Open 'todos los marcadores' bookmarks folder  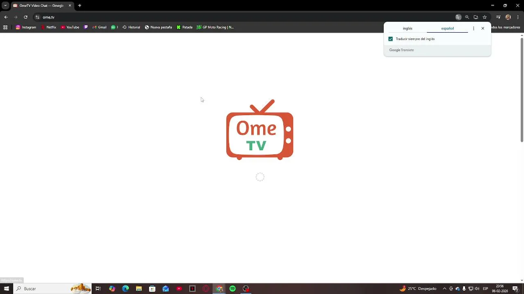(506, 27)
